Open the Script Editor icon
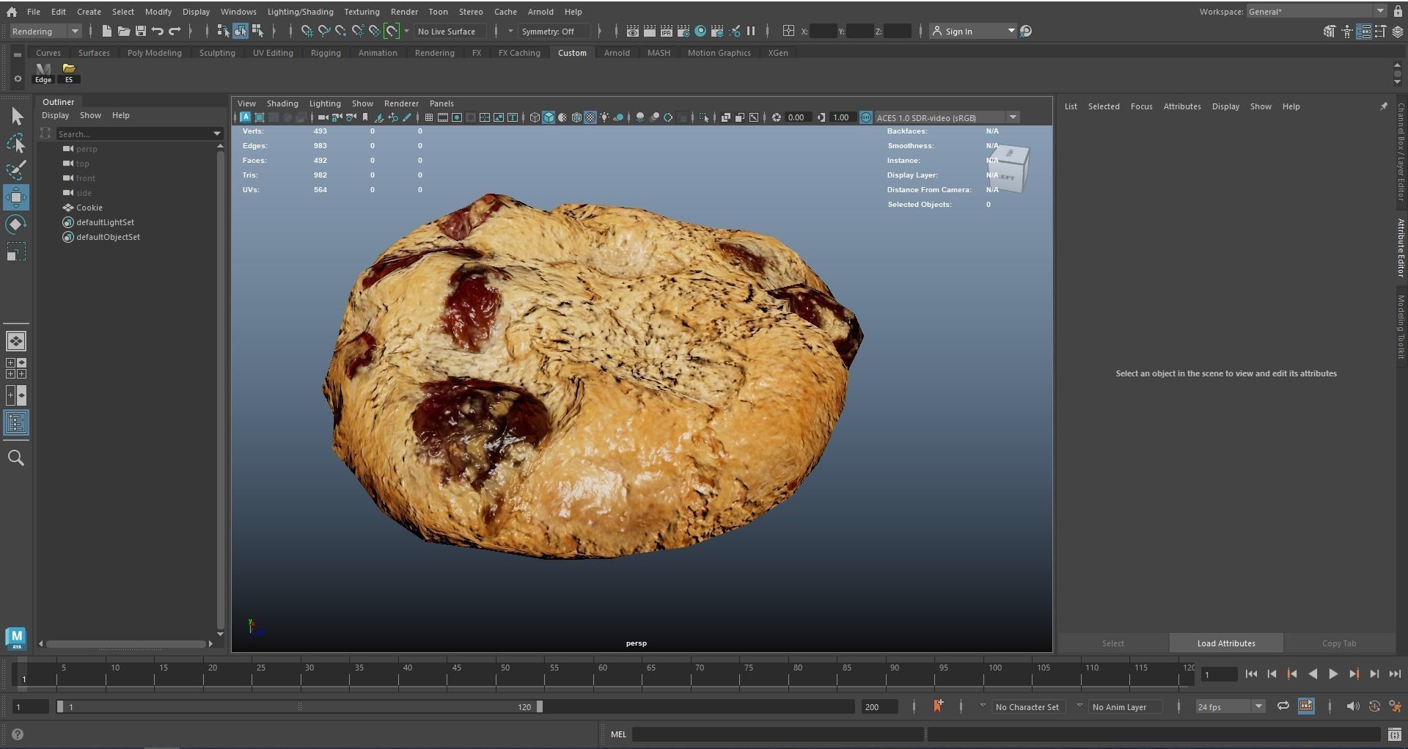This screenshot has height=749, width=1408. [1394, 734]
